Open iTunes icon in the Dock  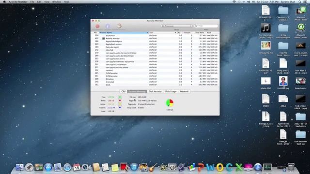tap(134, 167)
